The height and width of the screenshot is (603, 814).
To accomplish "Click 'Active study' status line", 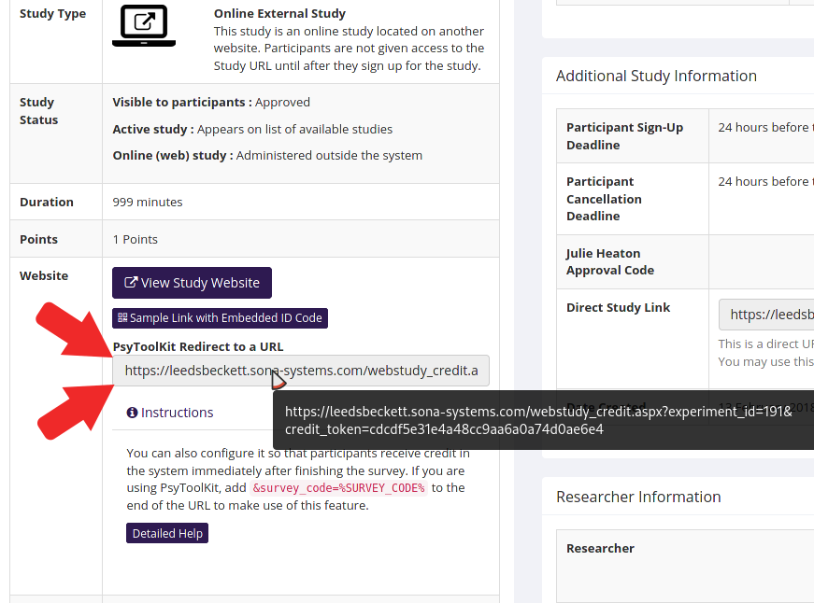I will coord(252,129).
